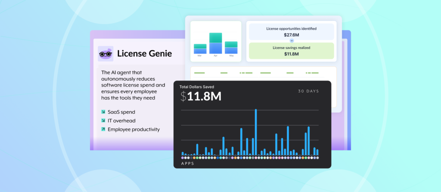Image resolution: width=441 pixels, height=192 pixels.
Task: Click the License Genie title text
Action: tap(144, 54)
